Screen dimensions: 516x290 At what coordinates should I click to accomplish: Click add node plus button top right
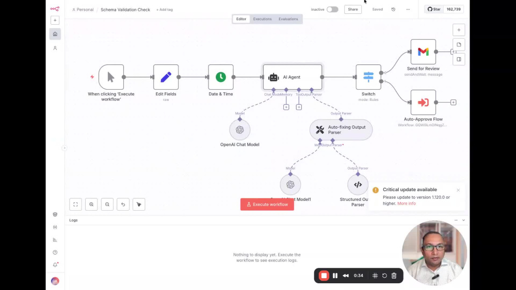click(459, 30)
